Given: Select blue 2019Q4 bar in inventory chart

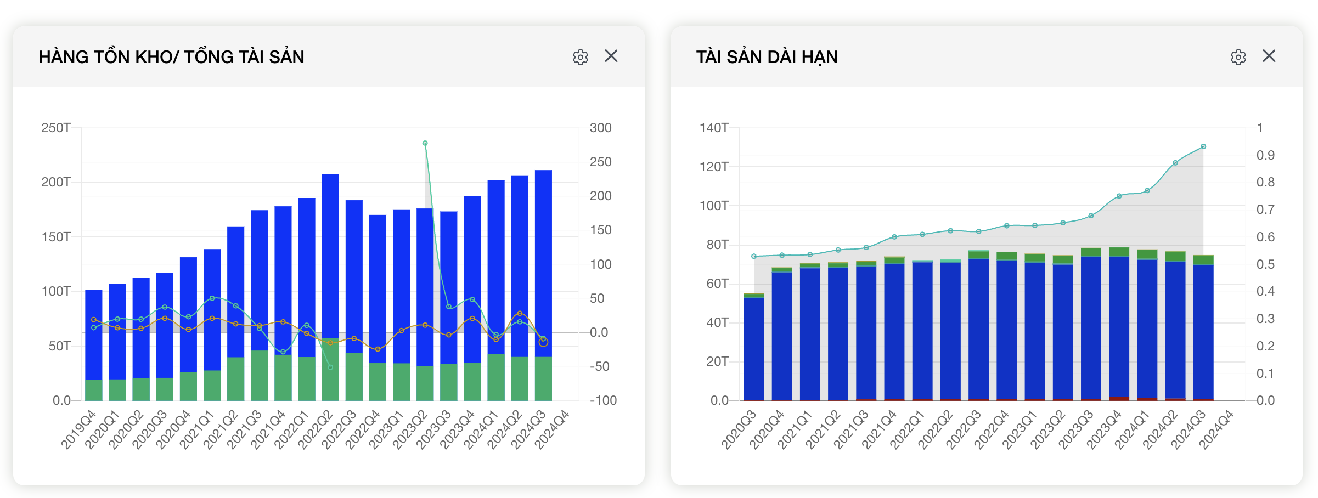Looking at the screenshot, I should click(x=94, y=335).
